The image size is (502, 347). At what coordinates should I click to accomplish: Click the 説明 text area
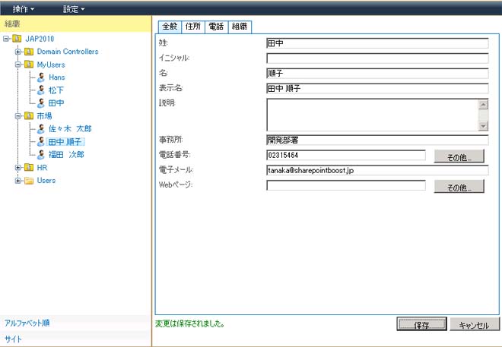[377, 115]
